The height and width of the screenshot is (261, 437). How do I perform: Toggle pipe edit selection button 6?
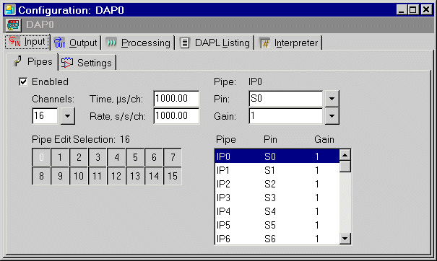tap(154, 157)
